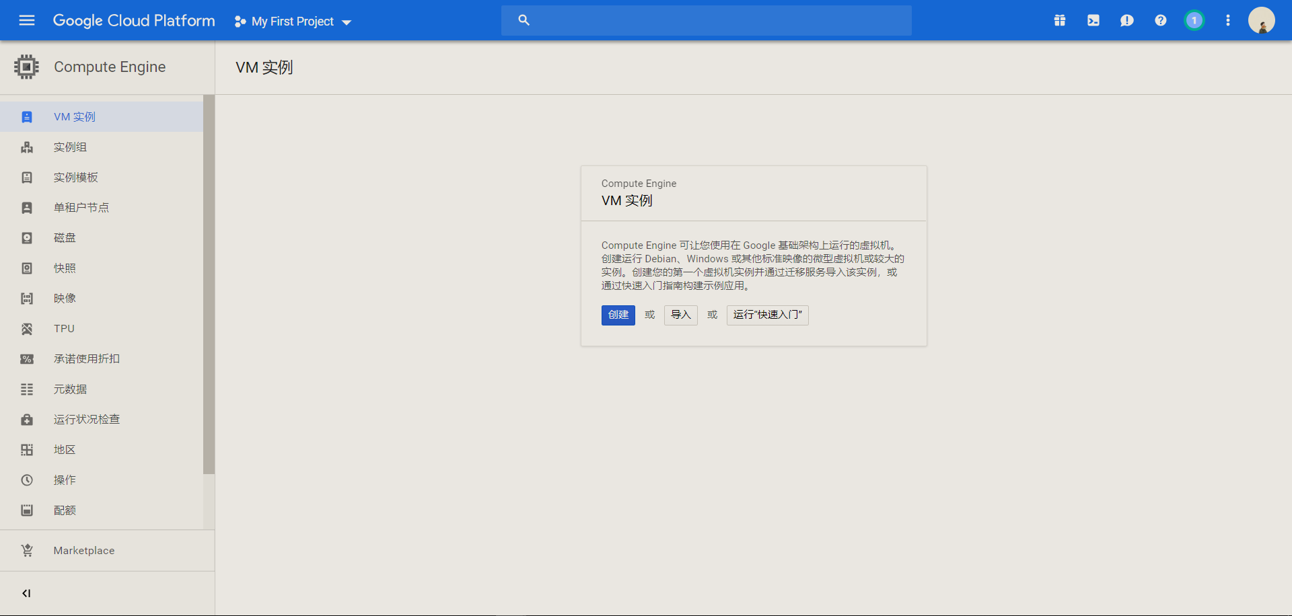Click the 操作 clock icon
Viewport: 1292px width, 616px height.
(x=27, y=480)
